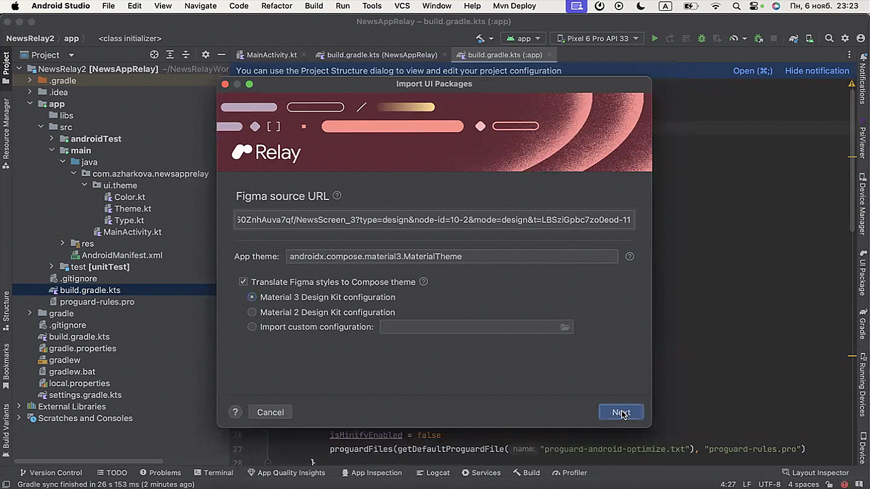Viewport: 870px width, 489px height.
Task: Expand the androidTest folder
Action: tap(52, 139)
